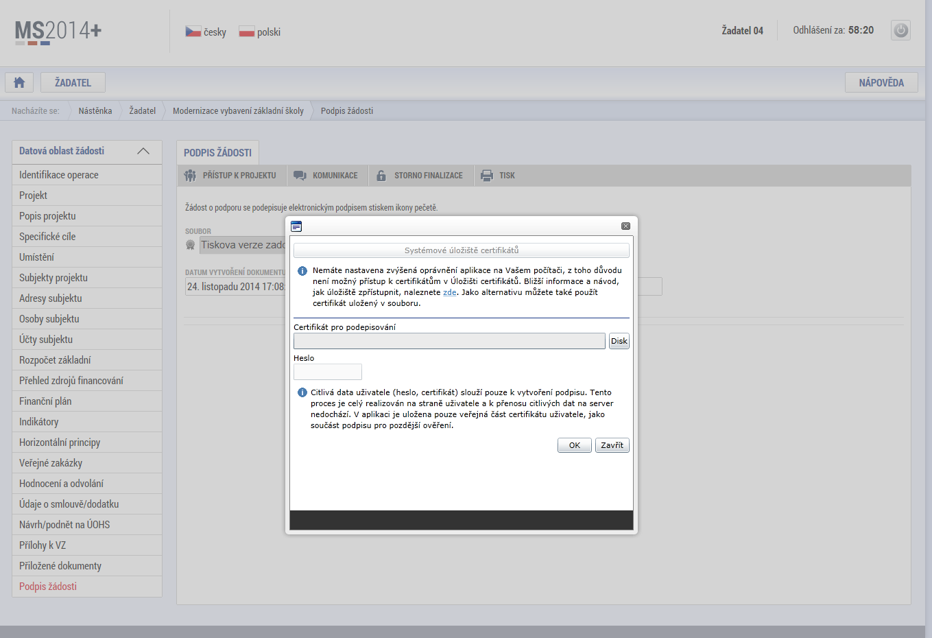Click the Certifikát pro podepisování field
932x638 pixels.
pos(449,341)
